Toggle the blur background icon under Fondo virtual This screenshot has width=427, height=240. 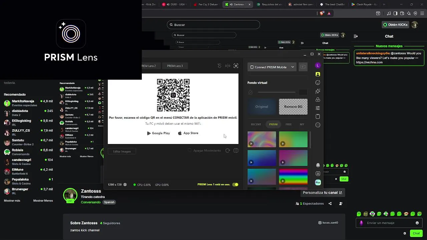(x=251, y=92)
